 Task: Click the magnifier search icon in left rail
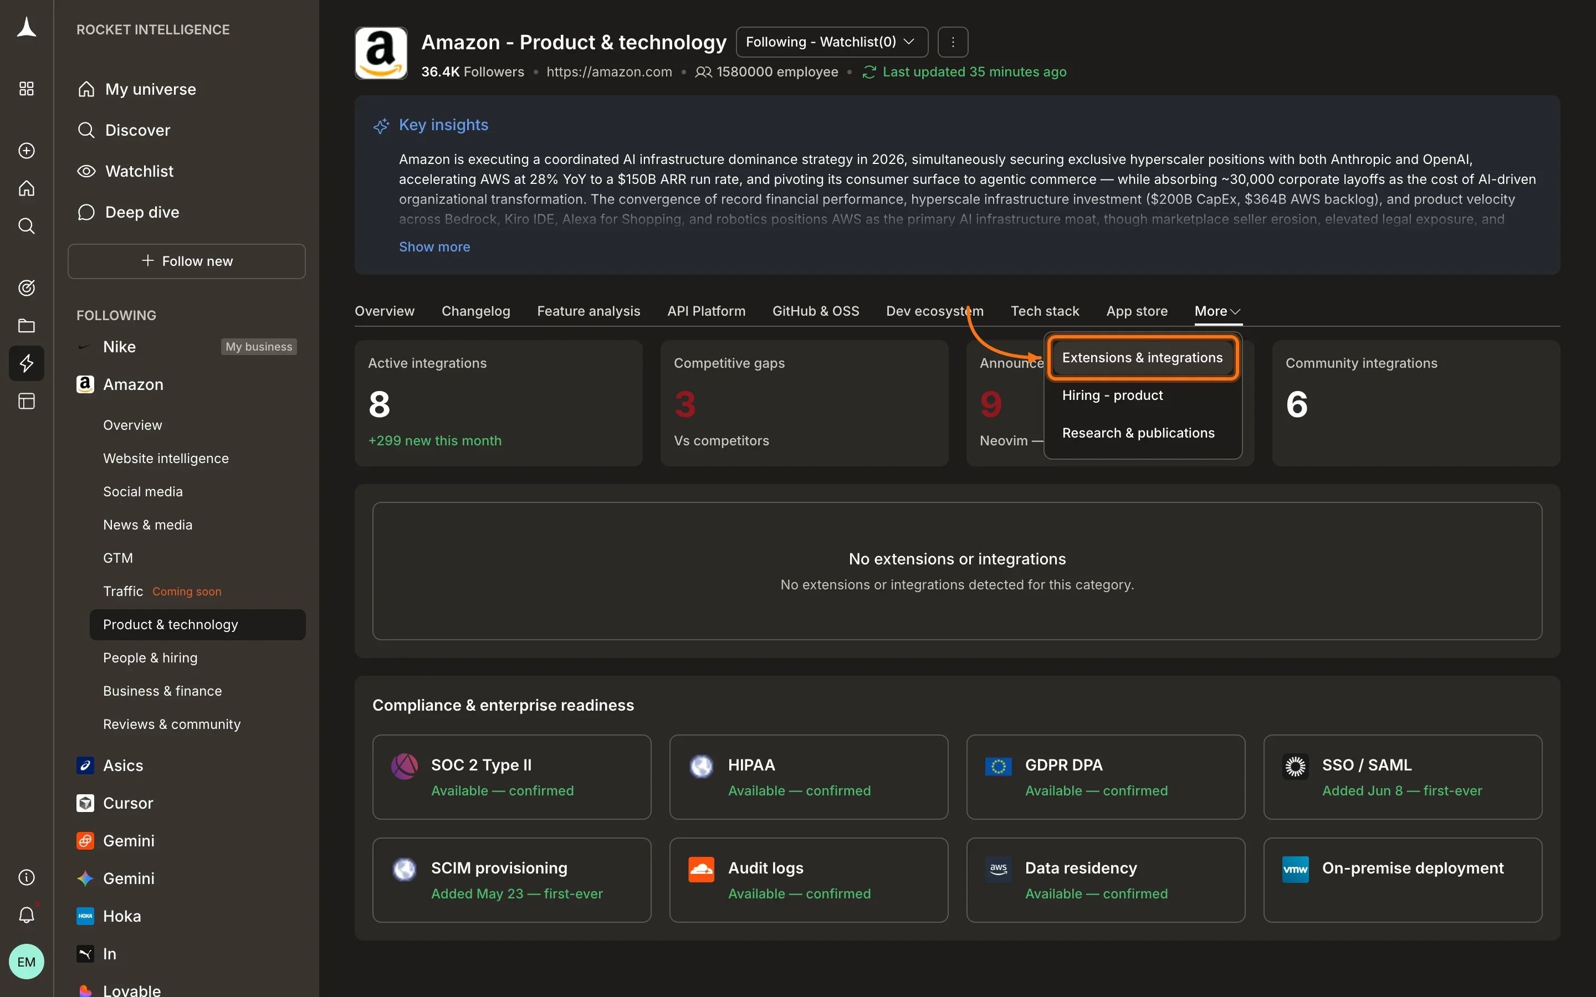click(27, 226)
